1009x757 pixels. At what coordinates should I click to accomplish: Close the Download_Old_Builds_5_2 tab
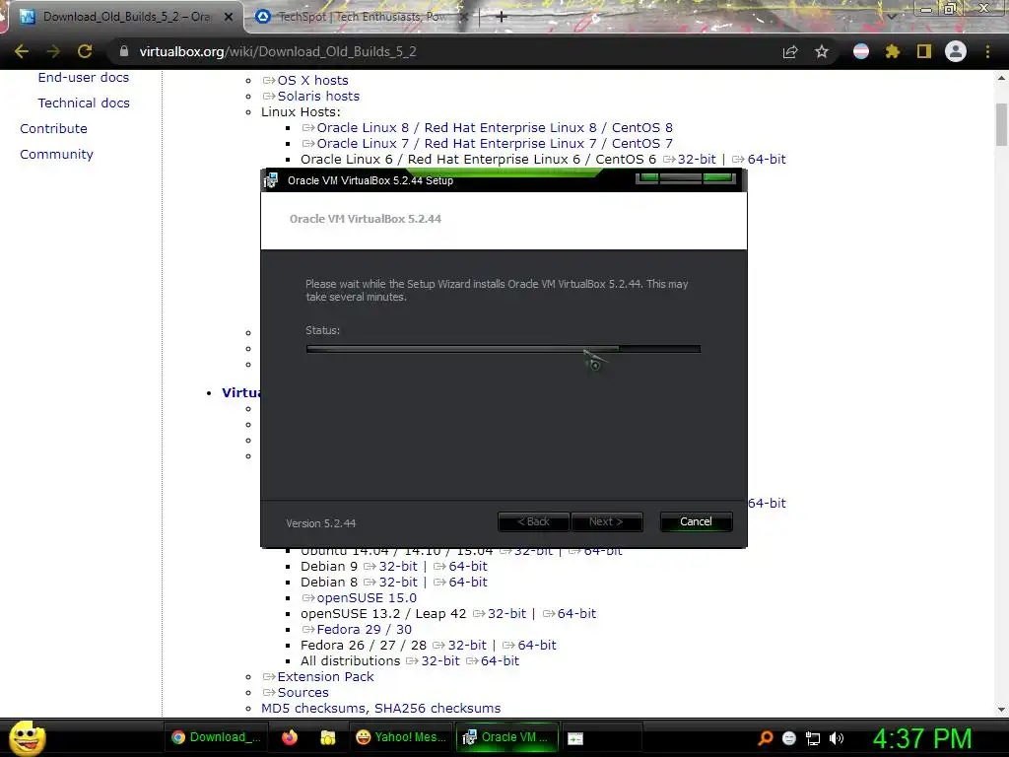tap(228, 18)
